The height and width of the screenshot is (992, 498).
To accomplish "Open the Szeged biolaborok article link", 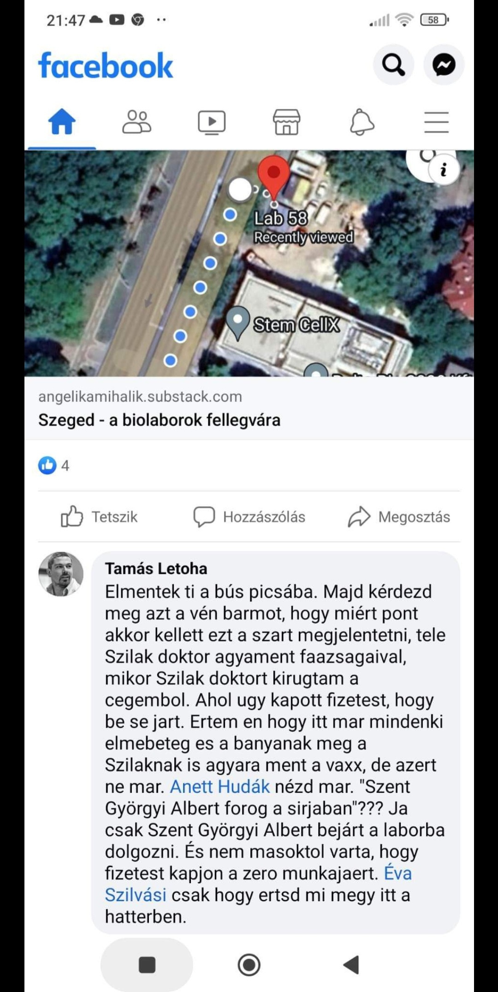I will point(159,420).
